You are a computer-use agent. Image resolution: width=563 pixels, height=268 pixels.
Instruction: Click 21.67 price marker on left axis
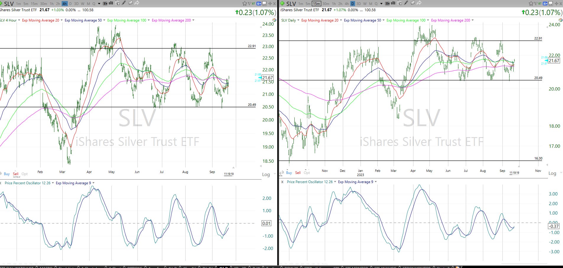(267, 78)
